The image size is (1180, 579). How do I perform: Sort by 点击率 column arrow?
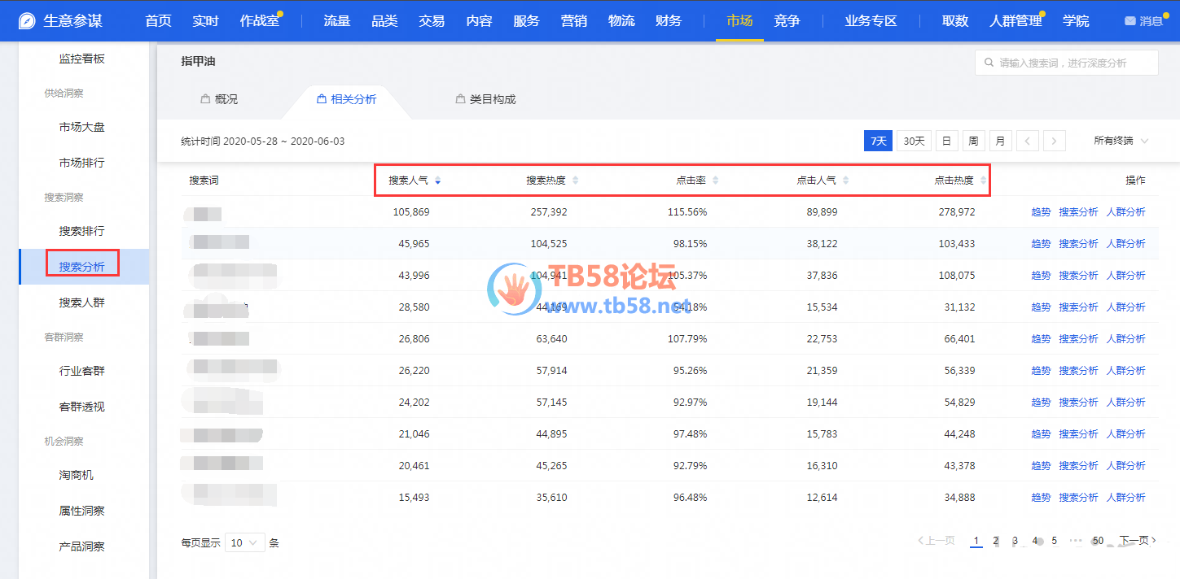[715, 181]
